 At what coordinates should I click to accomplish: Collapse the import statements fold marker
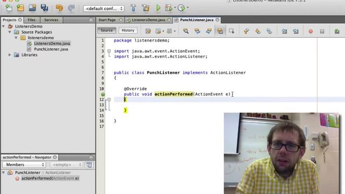109,51
